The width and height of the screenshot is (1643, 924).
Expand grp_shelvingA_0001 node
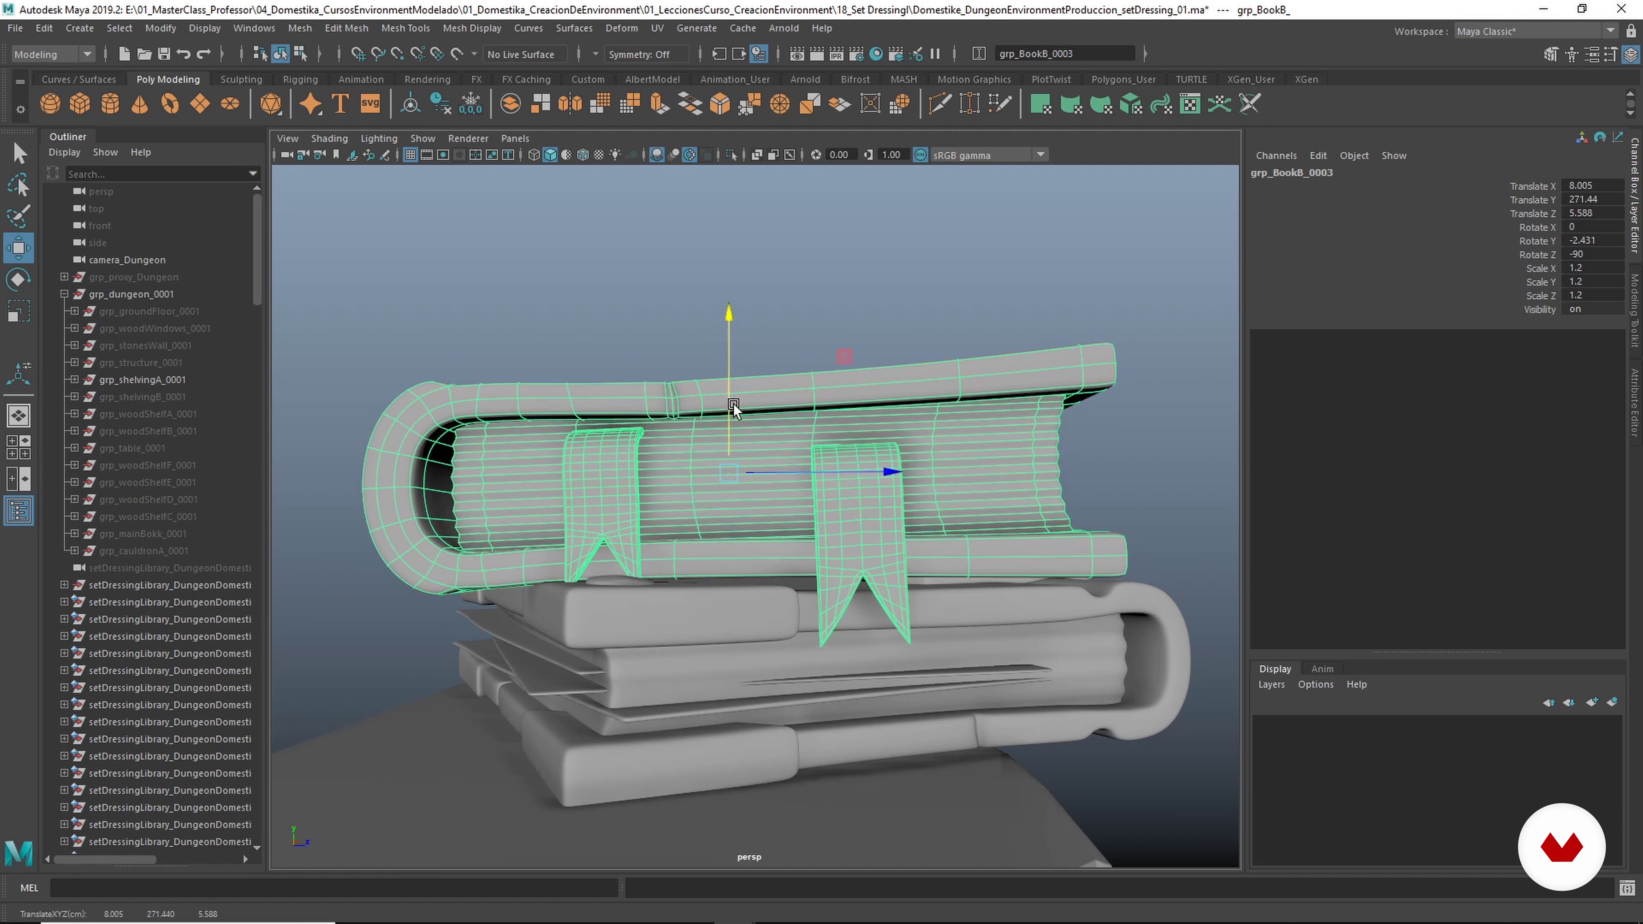[74, 379]
